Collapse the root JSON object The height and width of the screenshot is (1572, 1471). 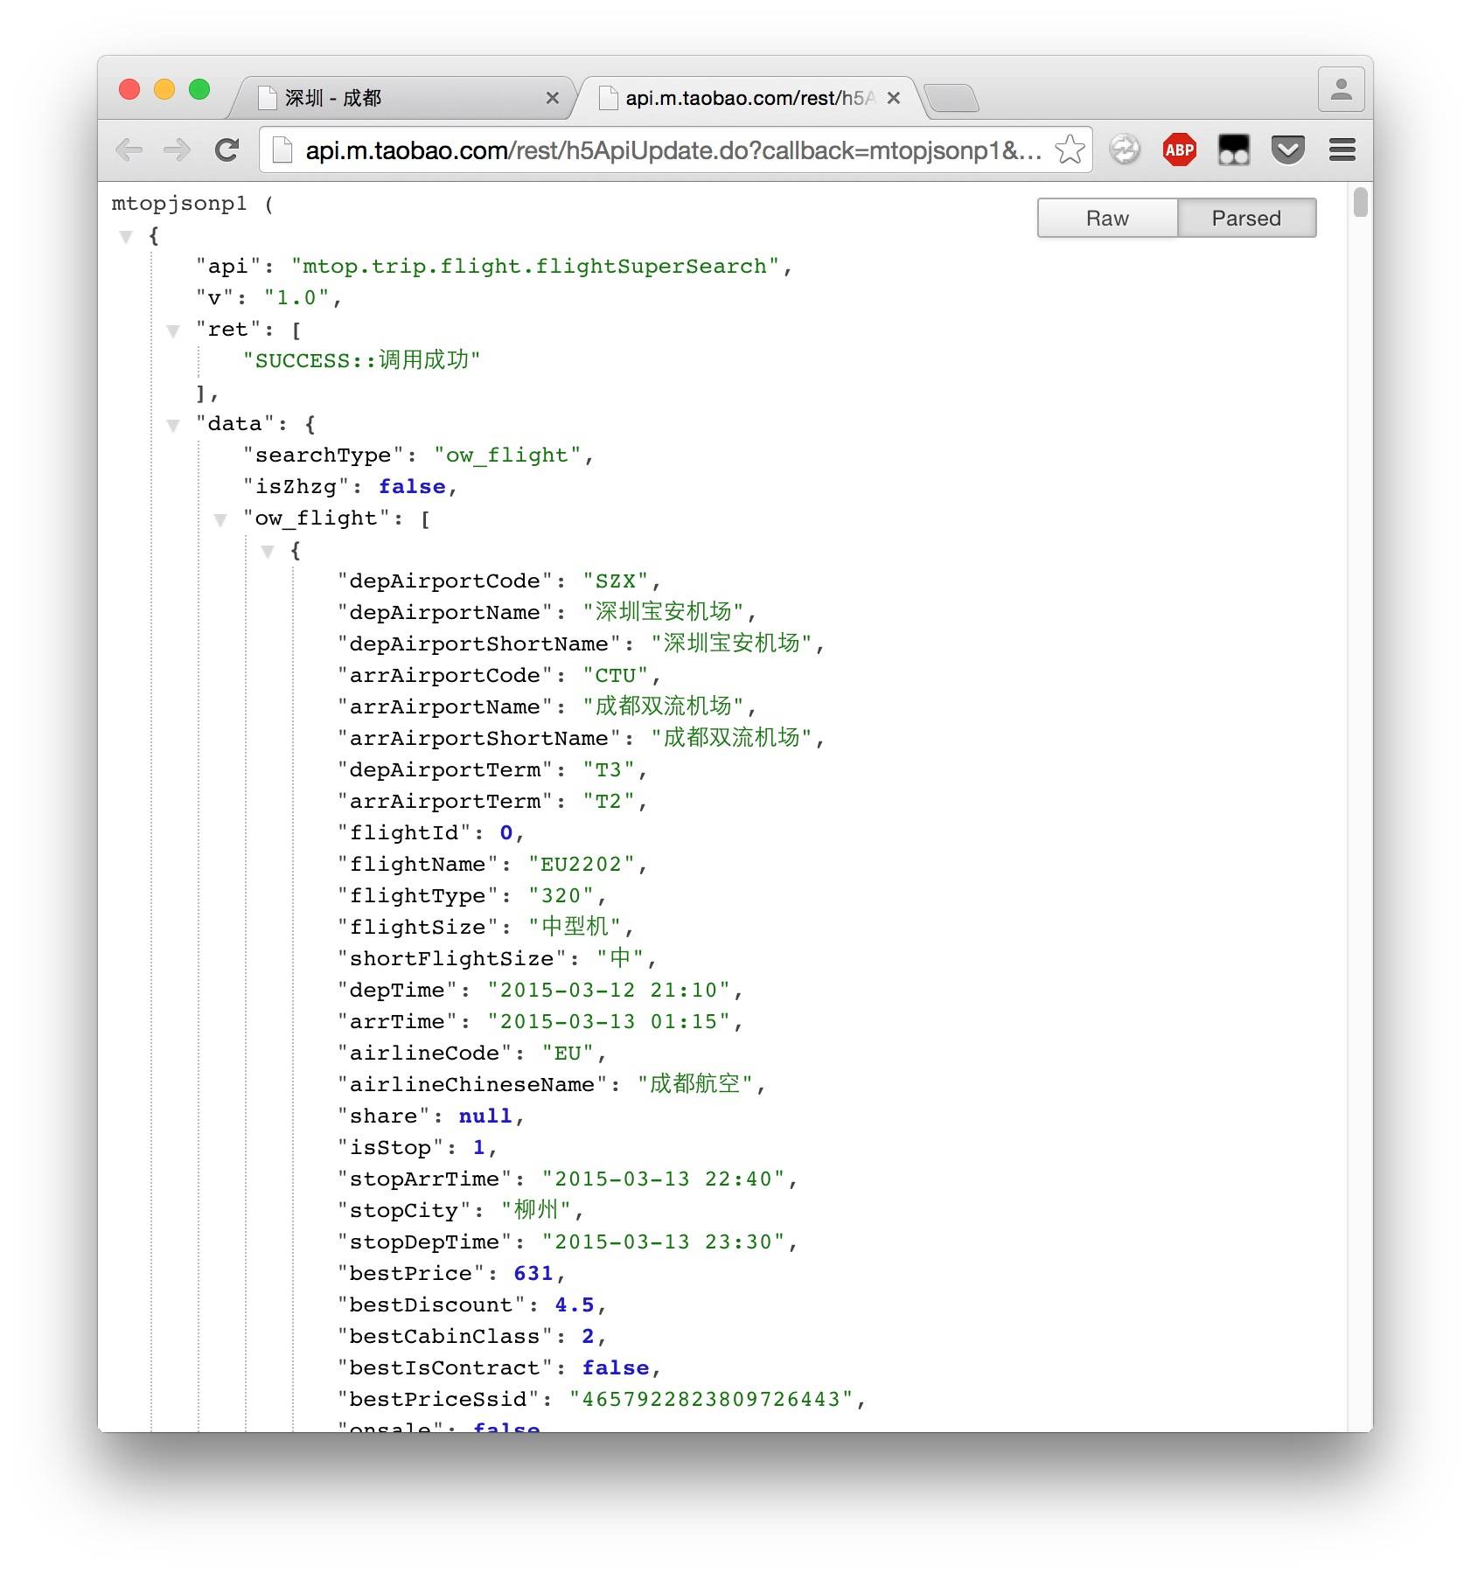click(x=126, y=236)
